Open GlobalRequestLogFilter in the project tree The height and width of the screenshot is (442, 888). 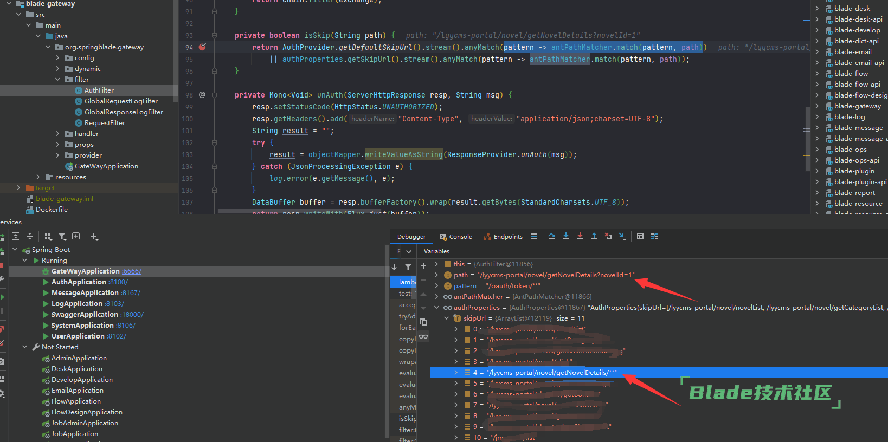click(x=121, y=101)
